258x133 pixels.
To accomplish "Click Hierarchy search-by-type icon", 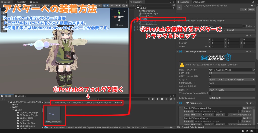I will 173,5.
